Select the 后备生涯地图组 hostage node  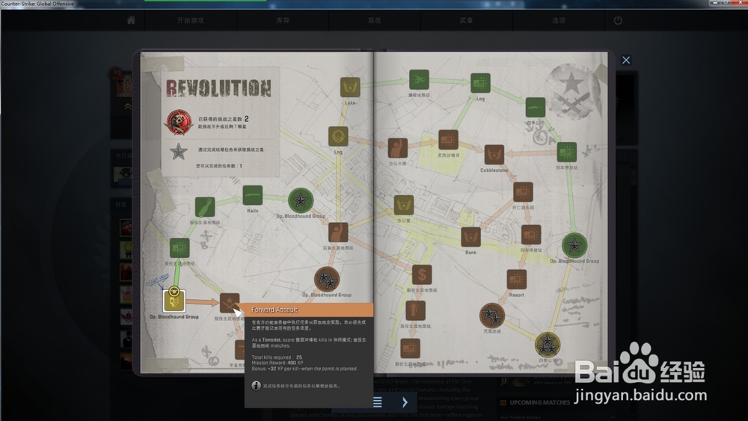pos(338,233)
